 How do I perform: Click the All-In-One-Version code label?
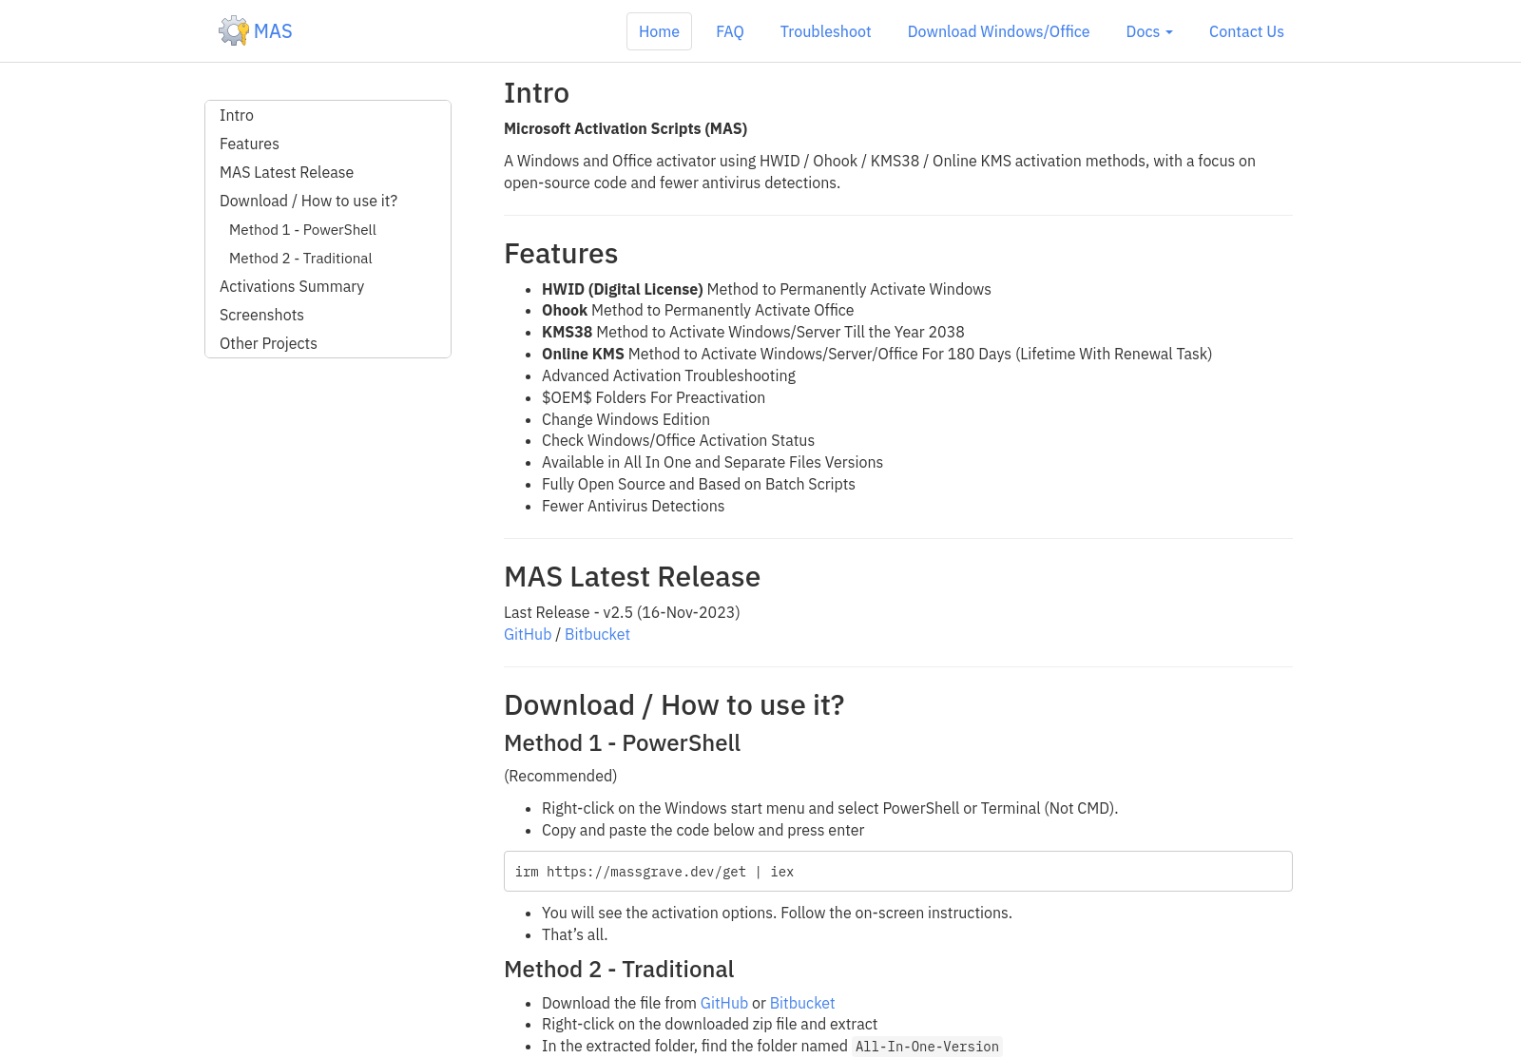[x=927, y=1047]
